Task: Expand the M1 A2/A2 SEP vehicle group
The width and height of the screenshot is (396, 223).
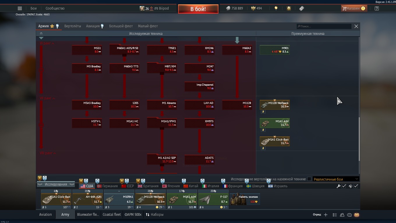Action: (162, 160)
